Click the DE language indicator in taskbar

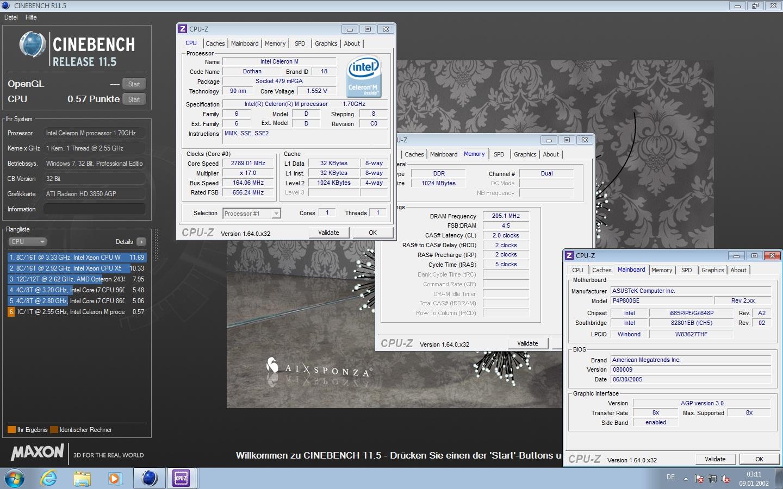(x=670, y=477)
